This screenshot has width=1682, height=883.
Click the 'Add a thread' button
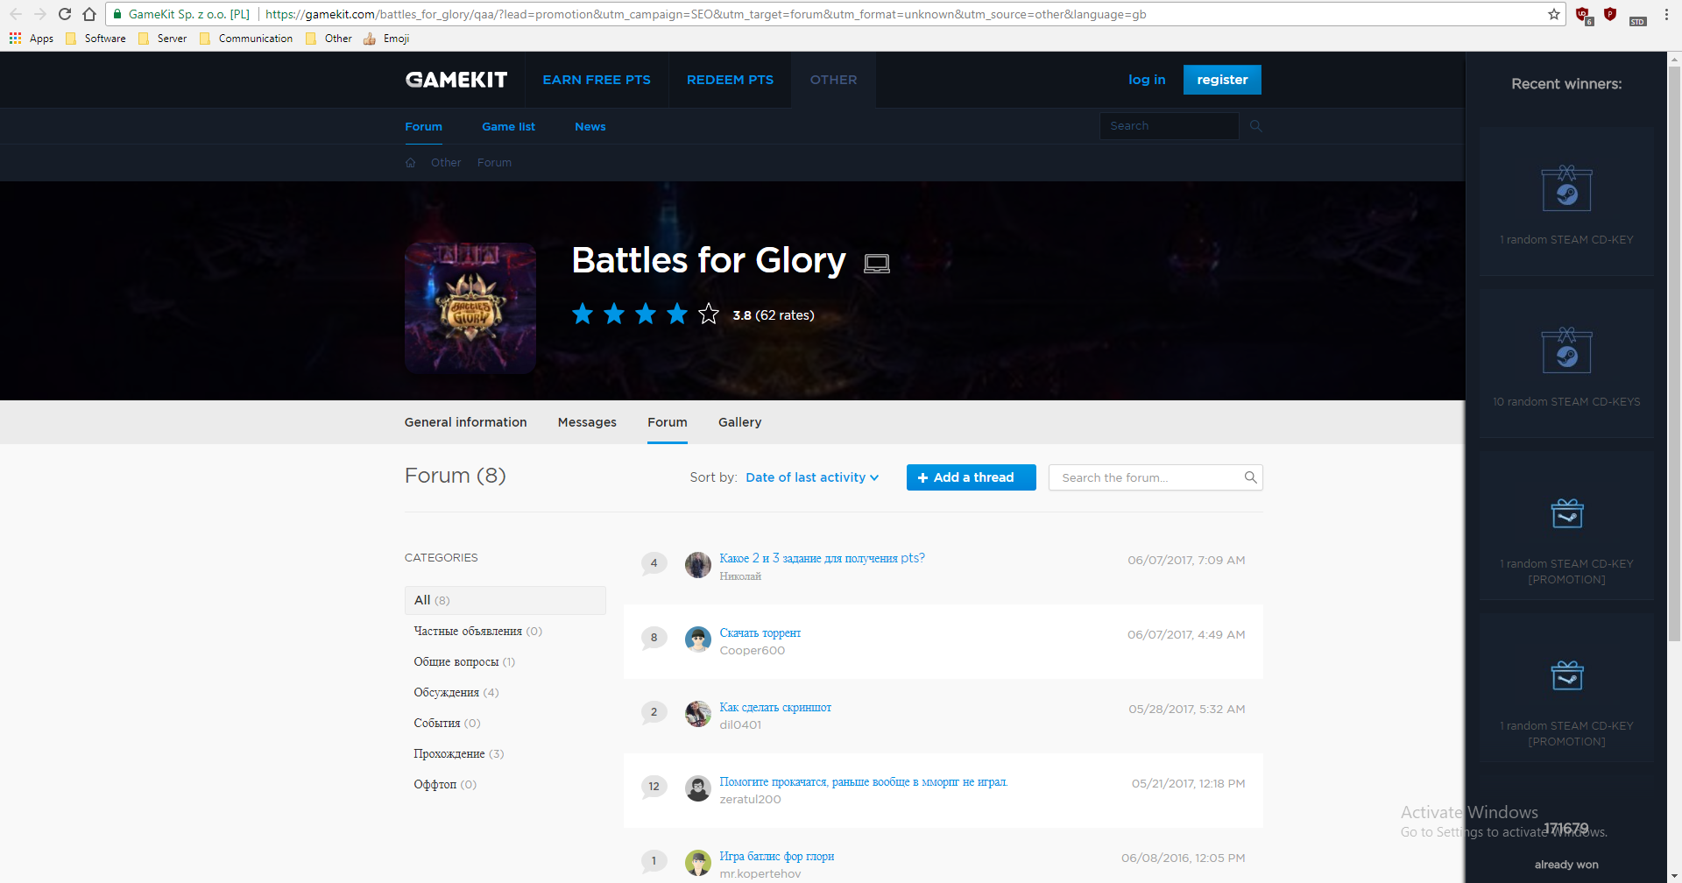pos(971,477)
